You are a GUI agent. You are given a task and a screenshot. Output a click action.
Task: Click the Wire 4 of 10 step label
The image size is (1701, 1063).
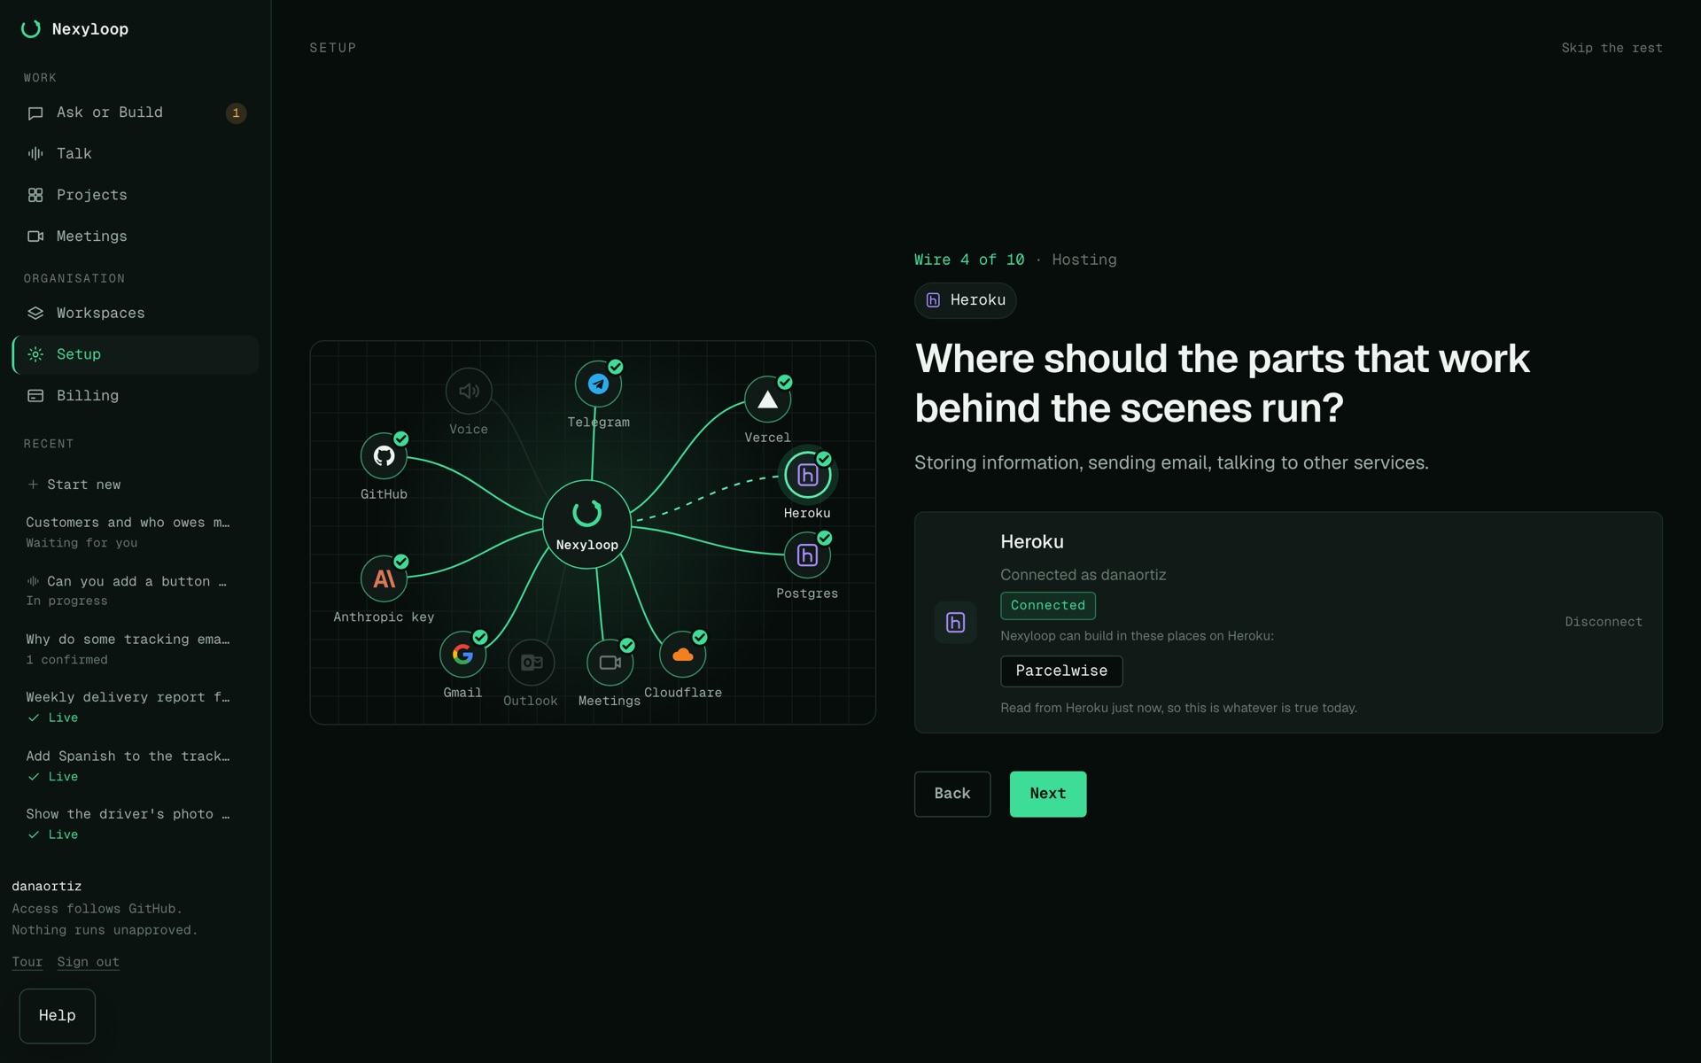969,260
